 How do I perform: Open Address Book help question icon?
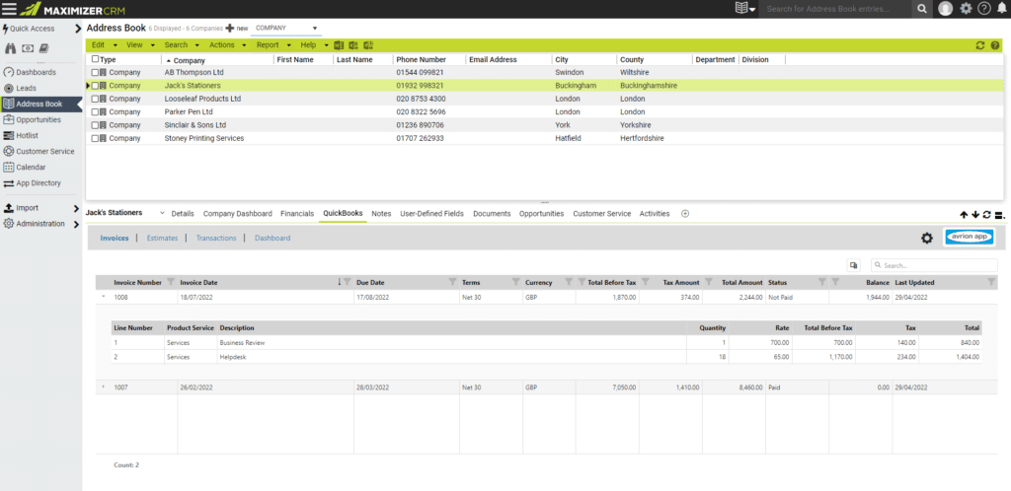(x=995, y=45)
